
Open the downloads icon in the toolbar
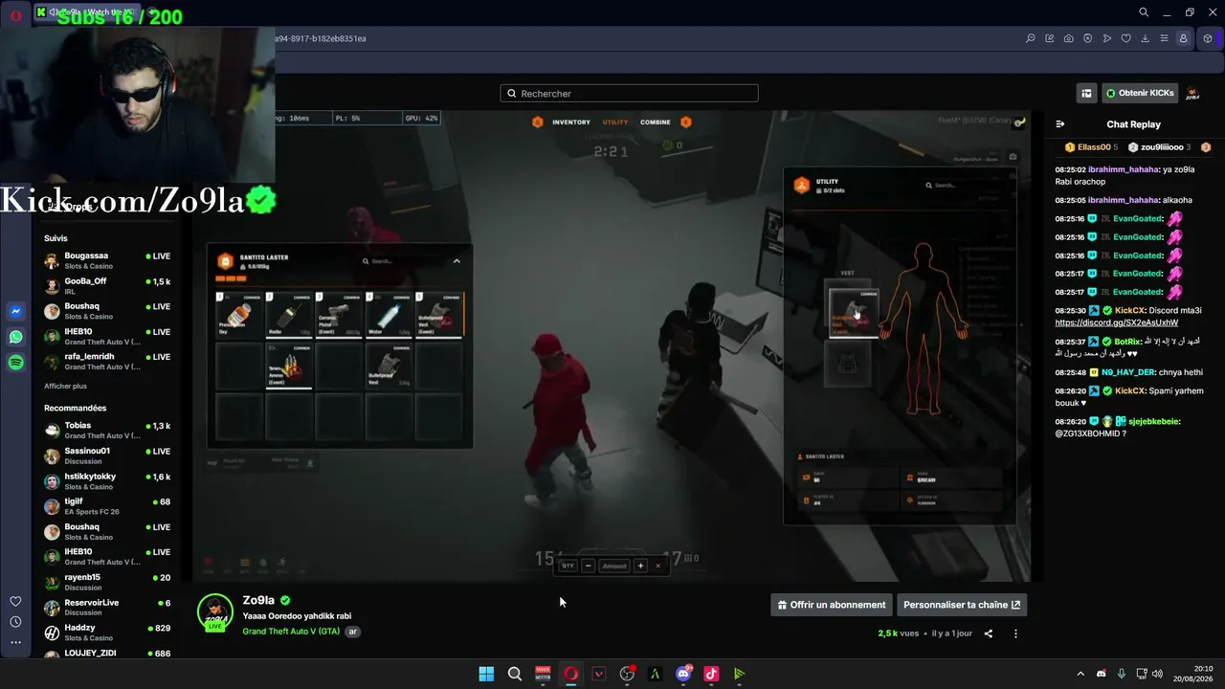click(x=1145, y=38)
